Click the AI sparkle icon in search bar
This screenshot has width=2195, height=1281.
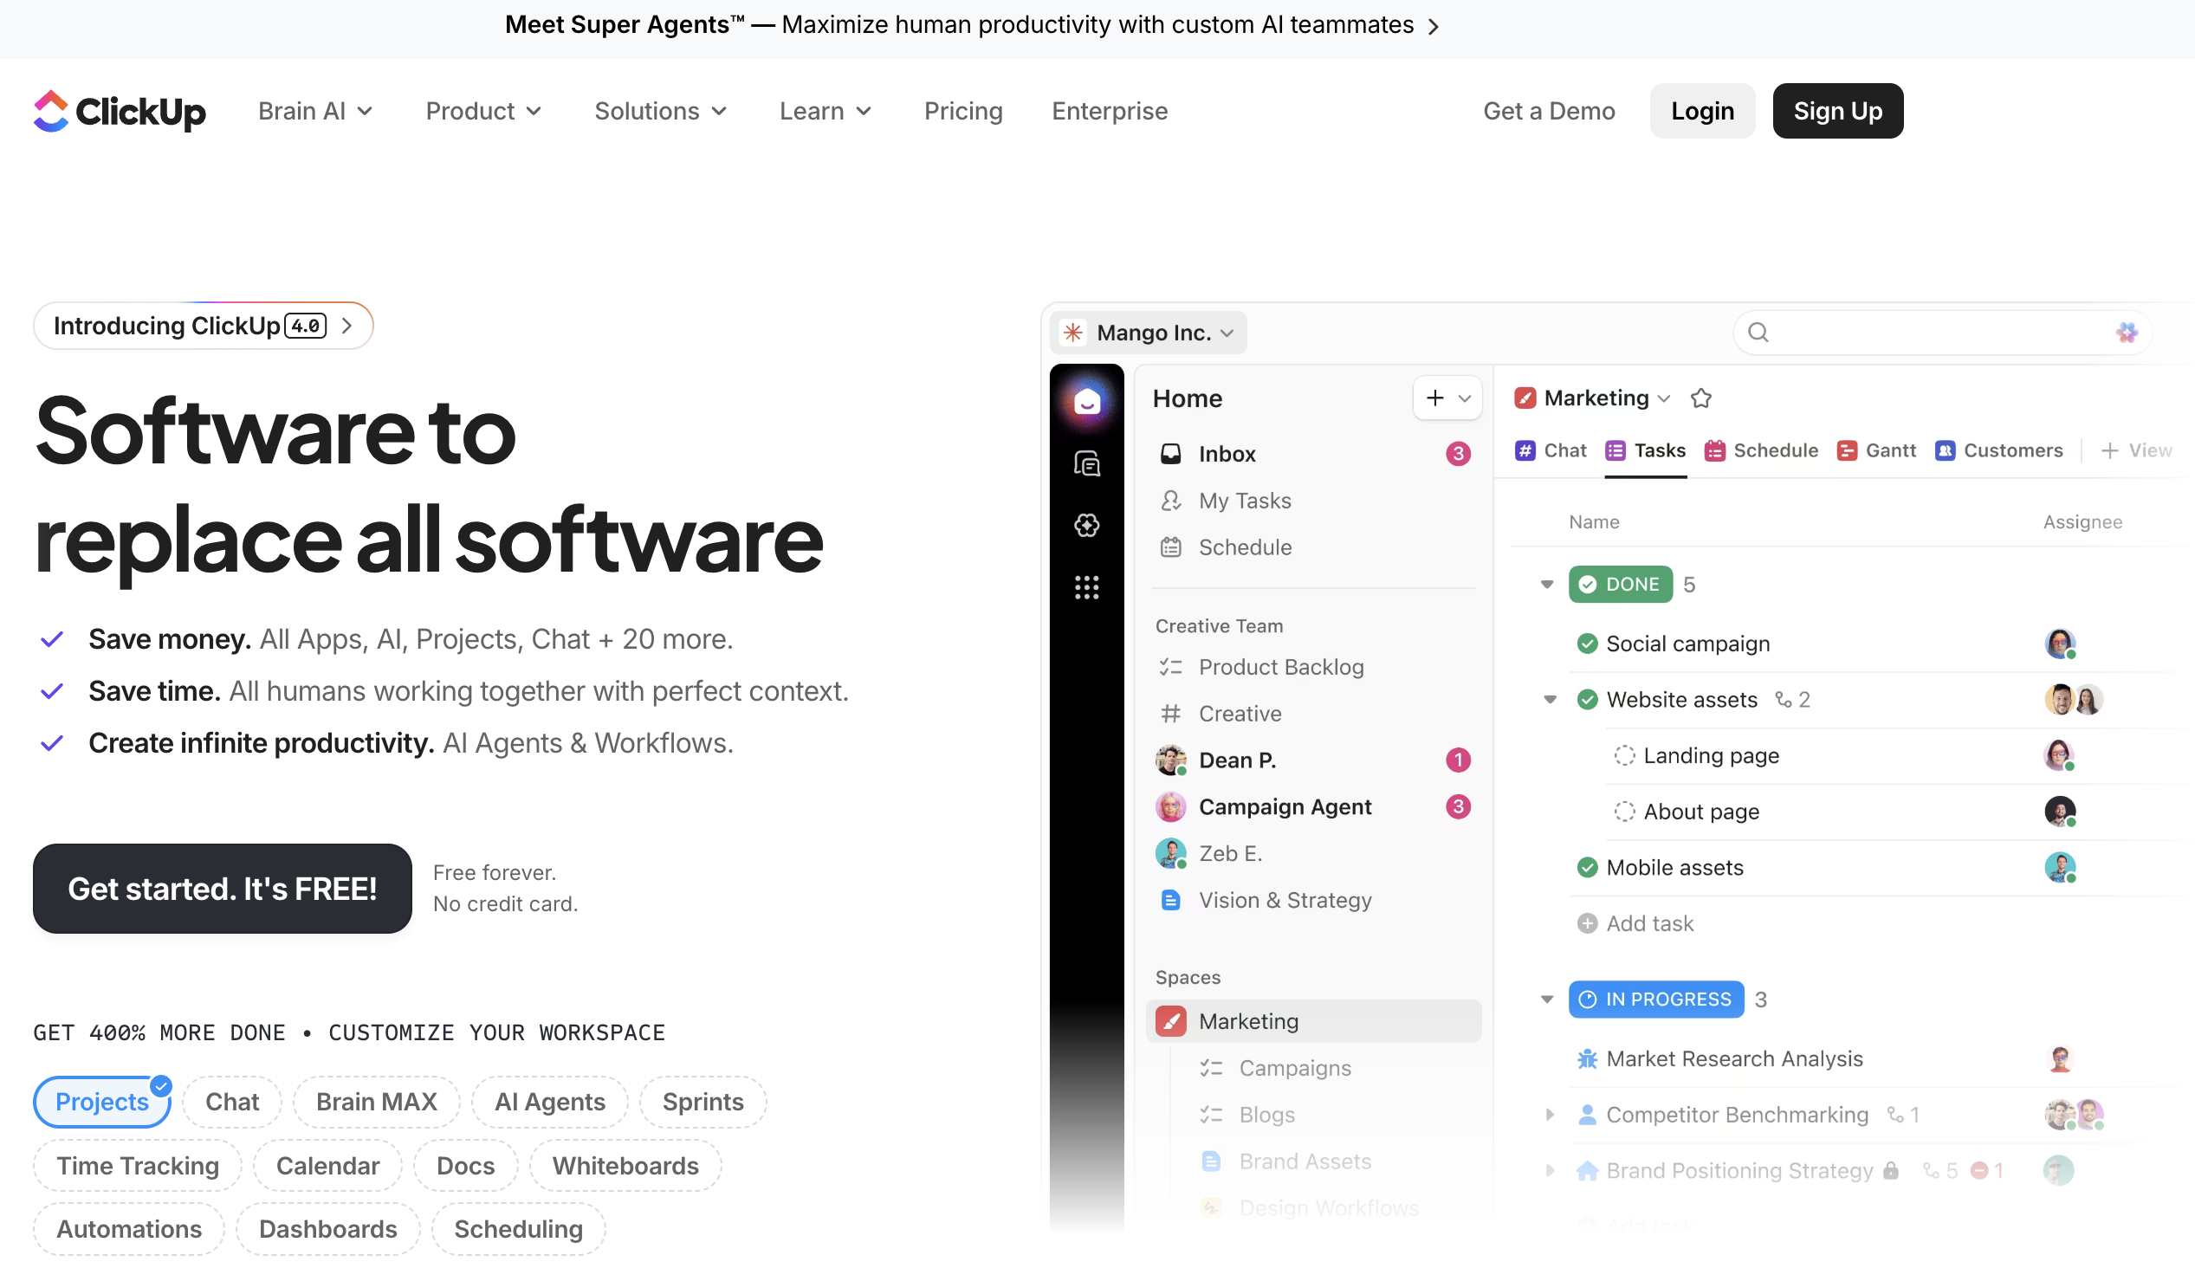2127,333
